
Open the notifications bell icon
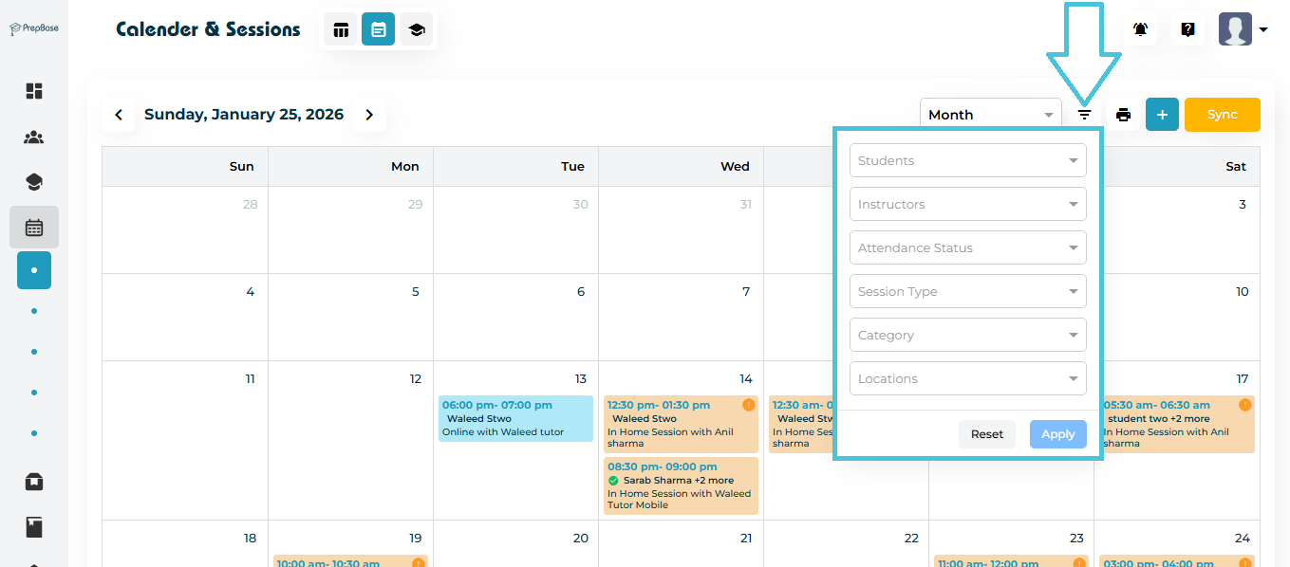click(x=1141, y=29)
